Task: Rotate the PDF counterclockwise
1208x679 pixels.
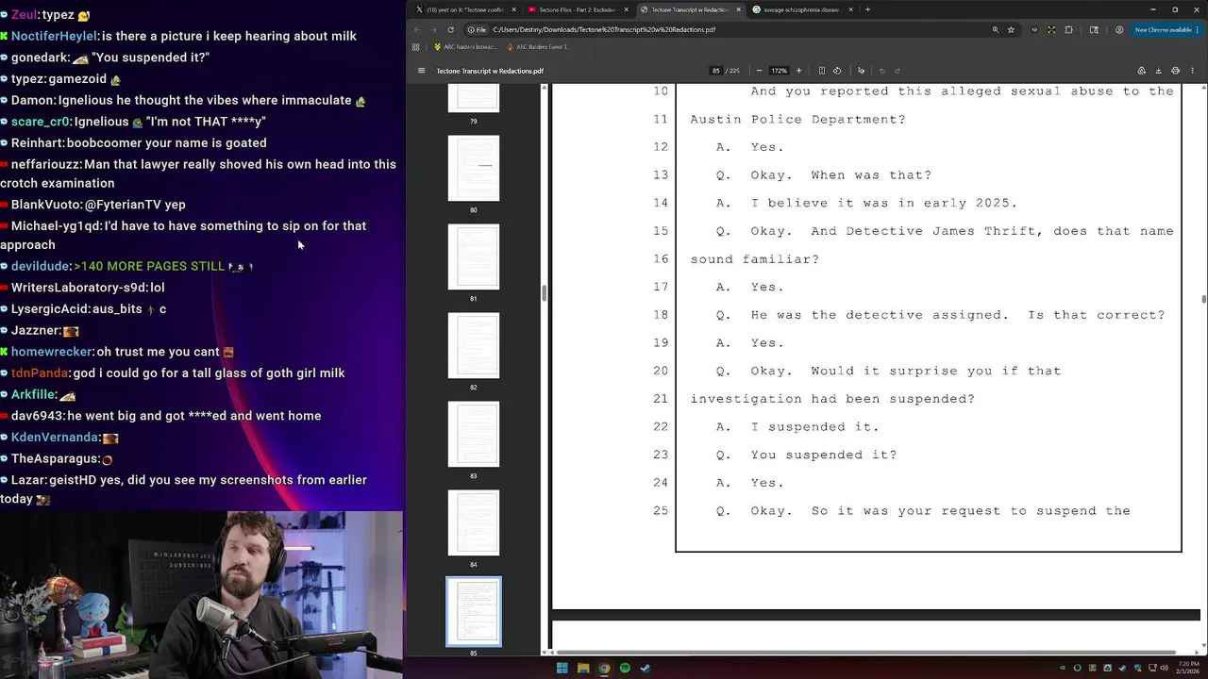Action: click(x=837, y=71)
